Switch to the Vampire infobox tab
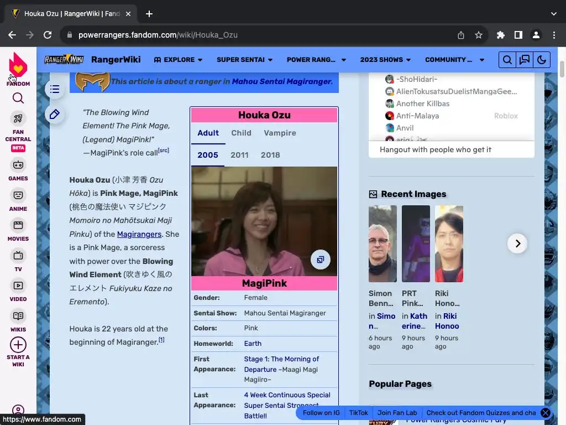 click(x=280, y=133)
